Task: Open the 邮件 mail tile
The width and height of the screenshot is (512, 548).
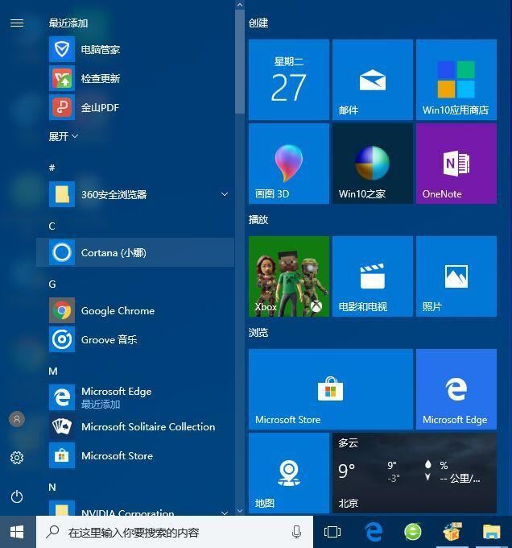Action: [x=373, y=80]
